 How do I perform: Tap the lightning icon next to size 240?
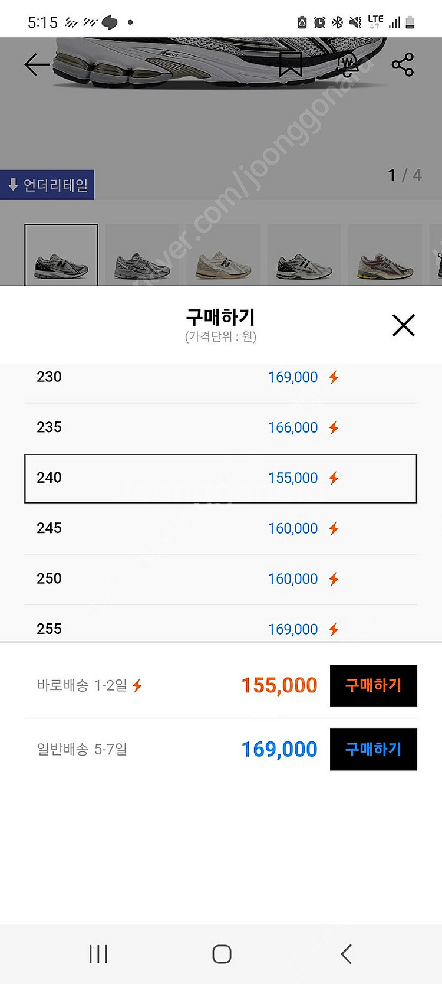coord(334,478)
